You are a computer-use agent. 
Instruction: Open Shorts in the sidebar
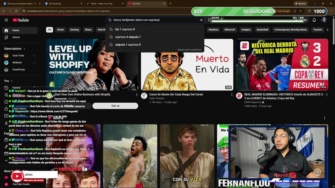(x=20, y=37)
